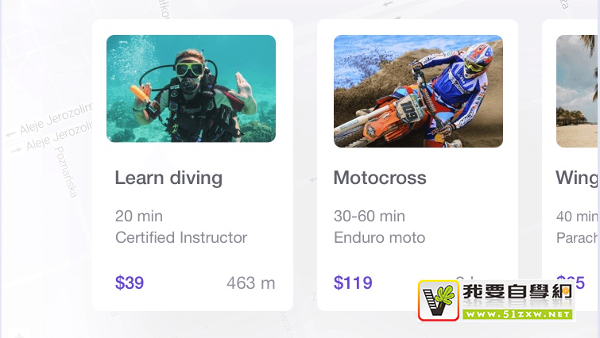Click the Certified Instructor description

pyautogui.click(x=181, y=237)
